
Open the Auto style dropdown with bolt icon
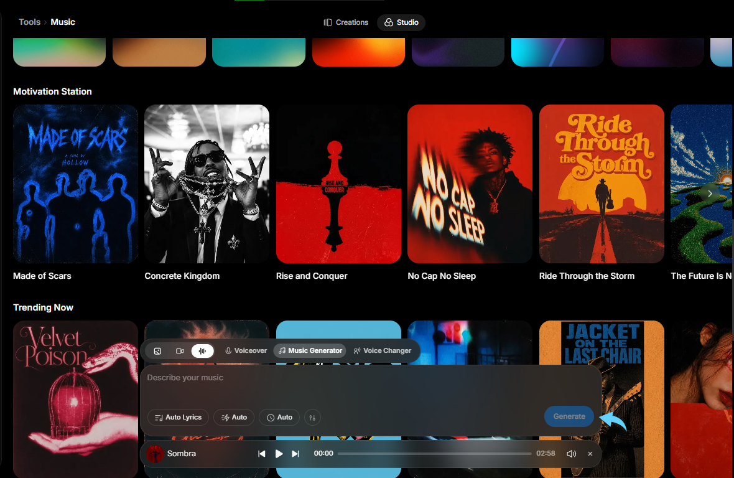pos(234,417)
